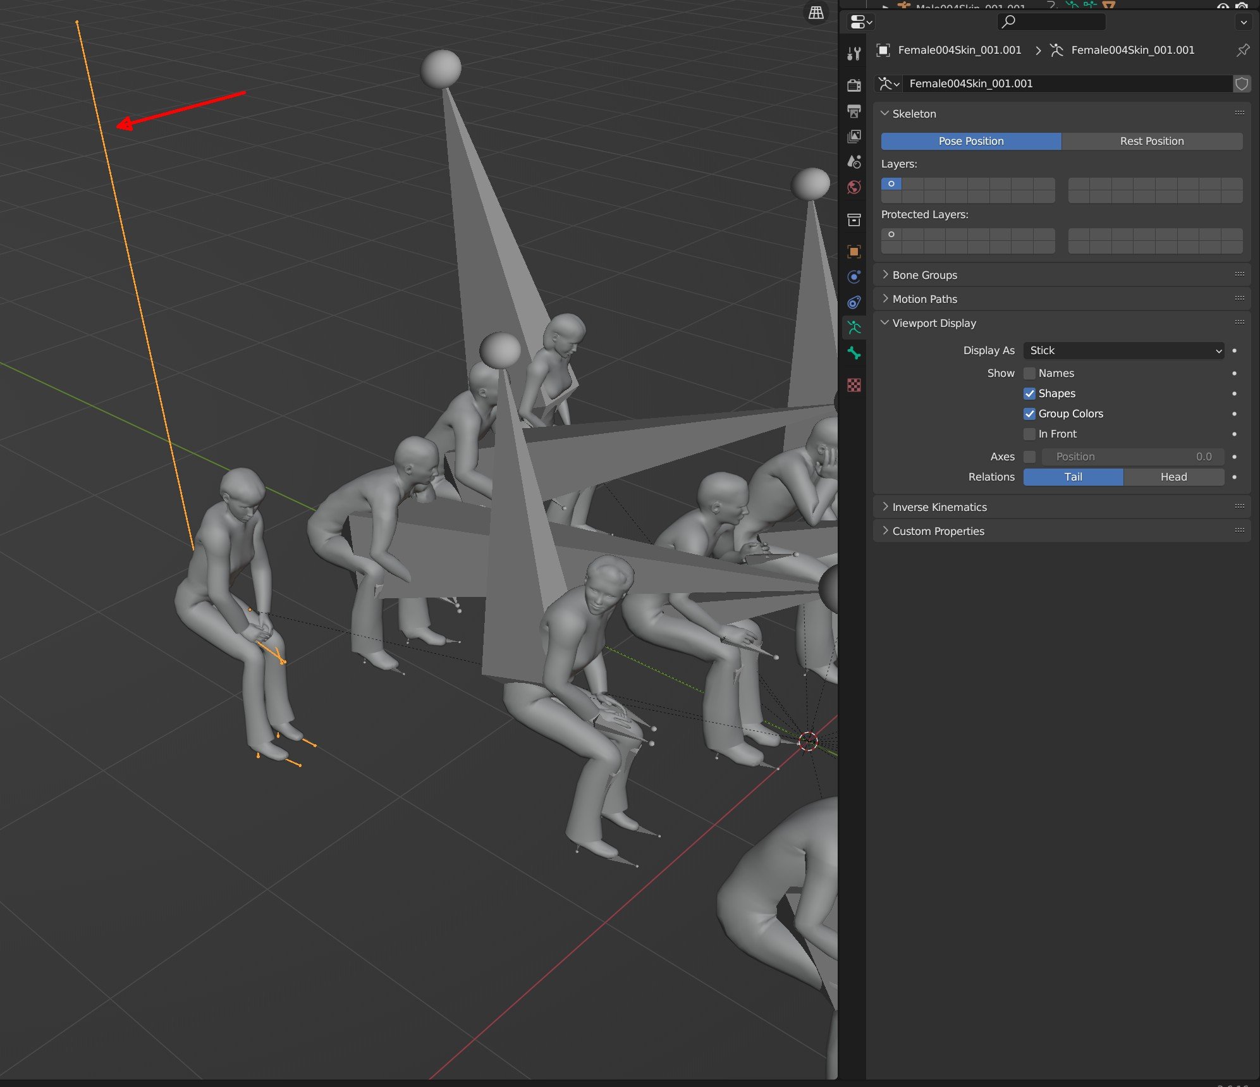1260x1087 pixels.
Task: Click the armature data name field
Action: [1067, 83]
